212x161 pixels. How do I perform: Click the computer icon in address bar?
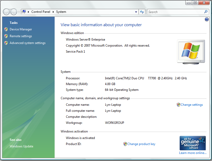click(x=24, y=12)
